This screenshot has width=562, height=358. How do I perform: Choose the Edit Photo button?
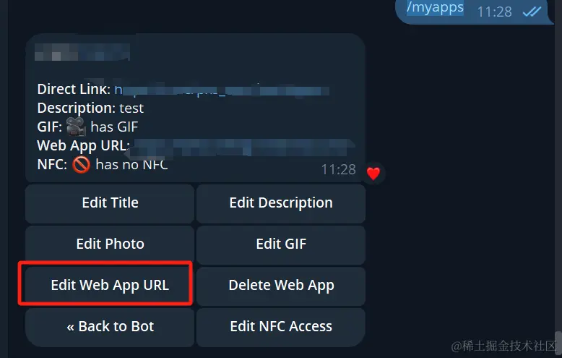tap(110, 244)
